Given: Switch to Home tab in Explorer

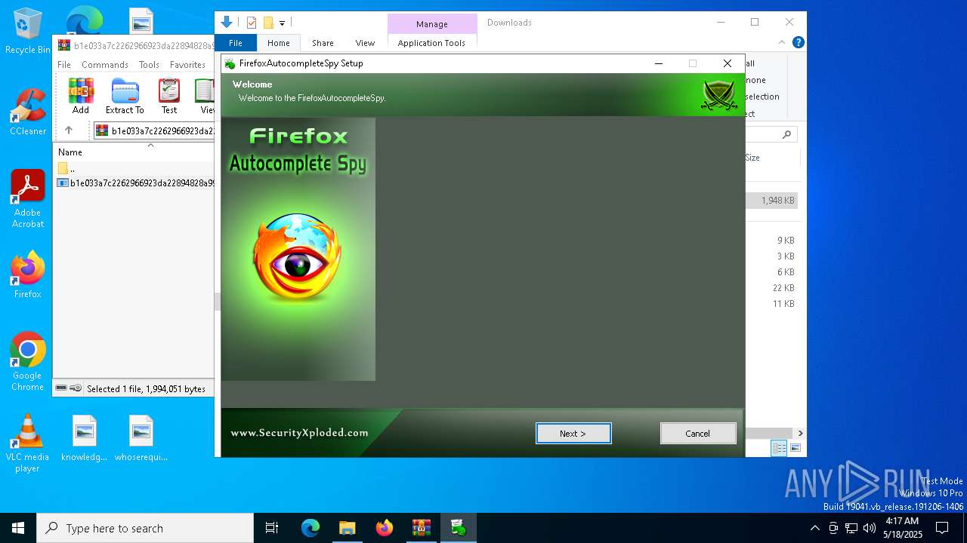Looking at the screenshot, I should (278, 43).
